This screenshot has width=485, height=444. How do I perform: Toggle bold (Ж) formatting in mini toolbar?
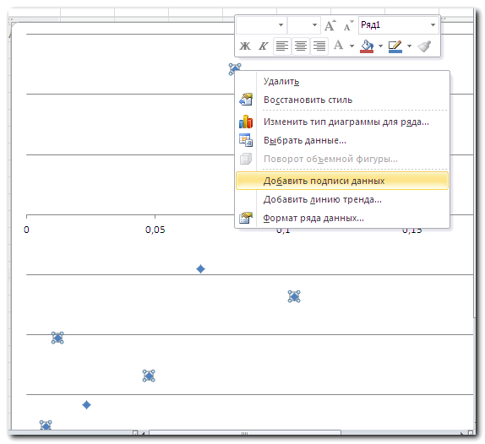tap(245, 46)
